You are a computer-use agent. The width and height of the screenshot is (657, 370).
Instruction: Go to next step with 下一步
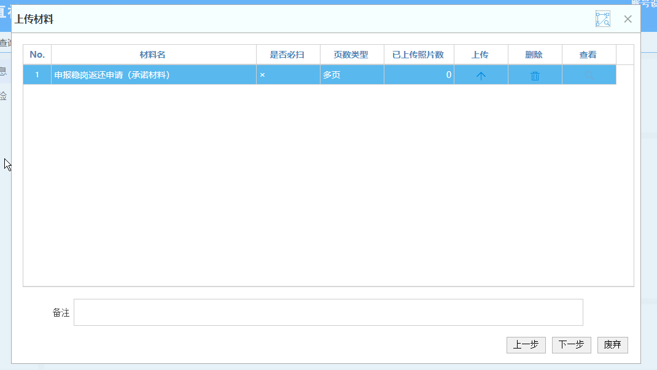[x=571, y=345]
